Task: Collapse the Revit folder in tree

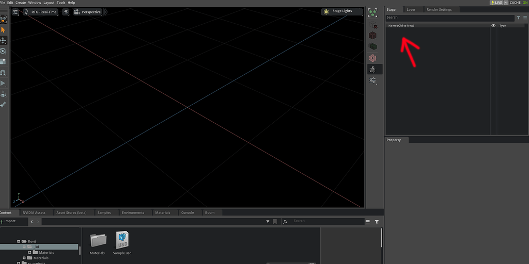Action: click(x=19, y=241)
